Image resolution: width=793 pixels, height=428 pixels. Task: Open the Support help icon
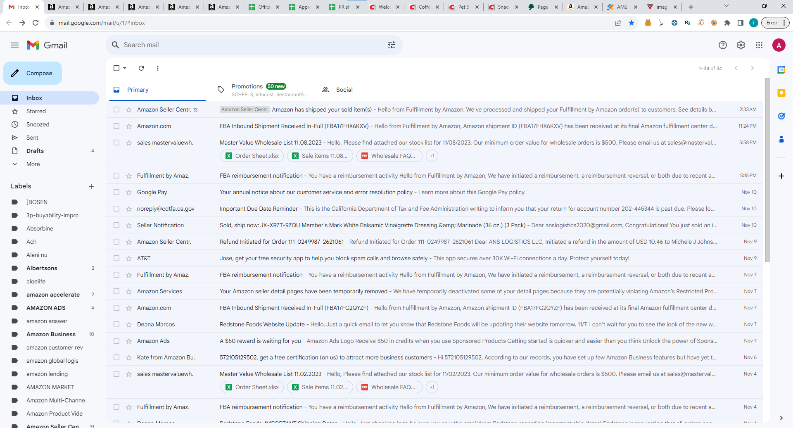coord(723,45)
